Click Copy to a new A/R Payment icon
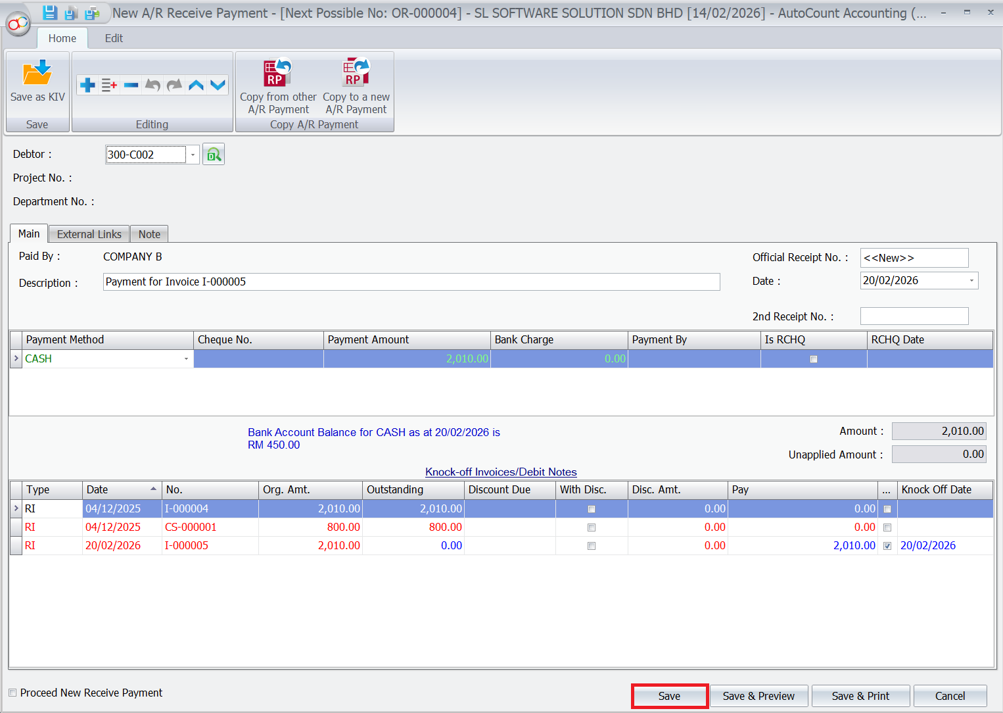1003x713 pixels. (x=356, y=73)
